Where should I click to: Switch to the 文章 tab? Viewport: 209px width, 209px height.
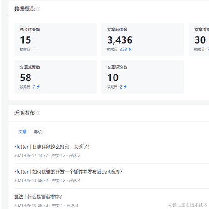pyautogui.click(x=22, y=132)
